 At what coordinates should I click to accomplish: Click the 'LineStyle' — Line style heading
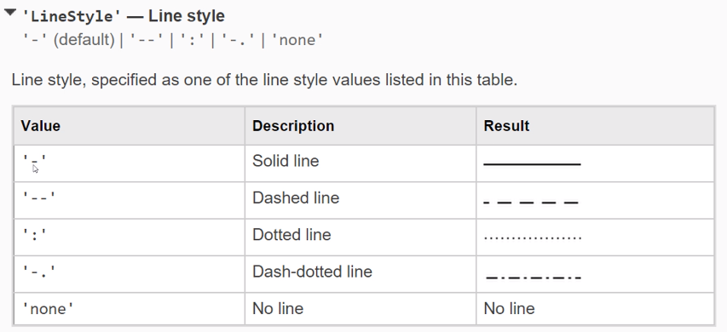(x=124, y=16)
